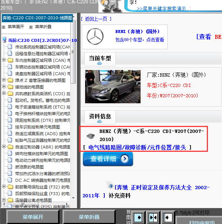Viewport: 222px width, 224px height.
Task: Click the document icon before 远程信息处理控制器区域网络
Action: pos(10,53)
